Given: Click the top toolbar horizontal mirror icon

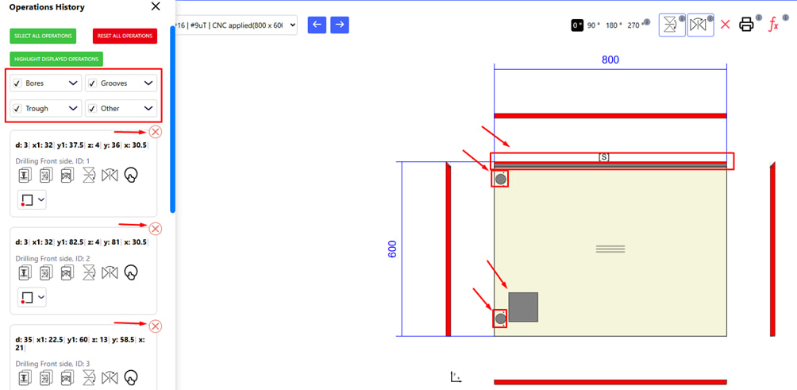Looking at the screenshot, I should click(699, 25).
